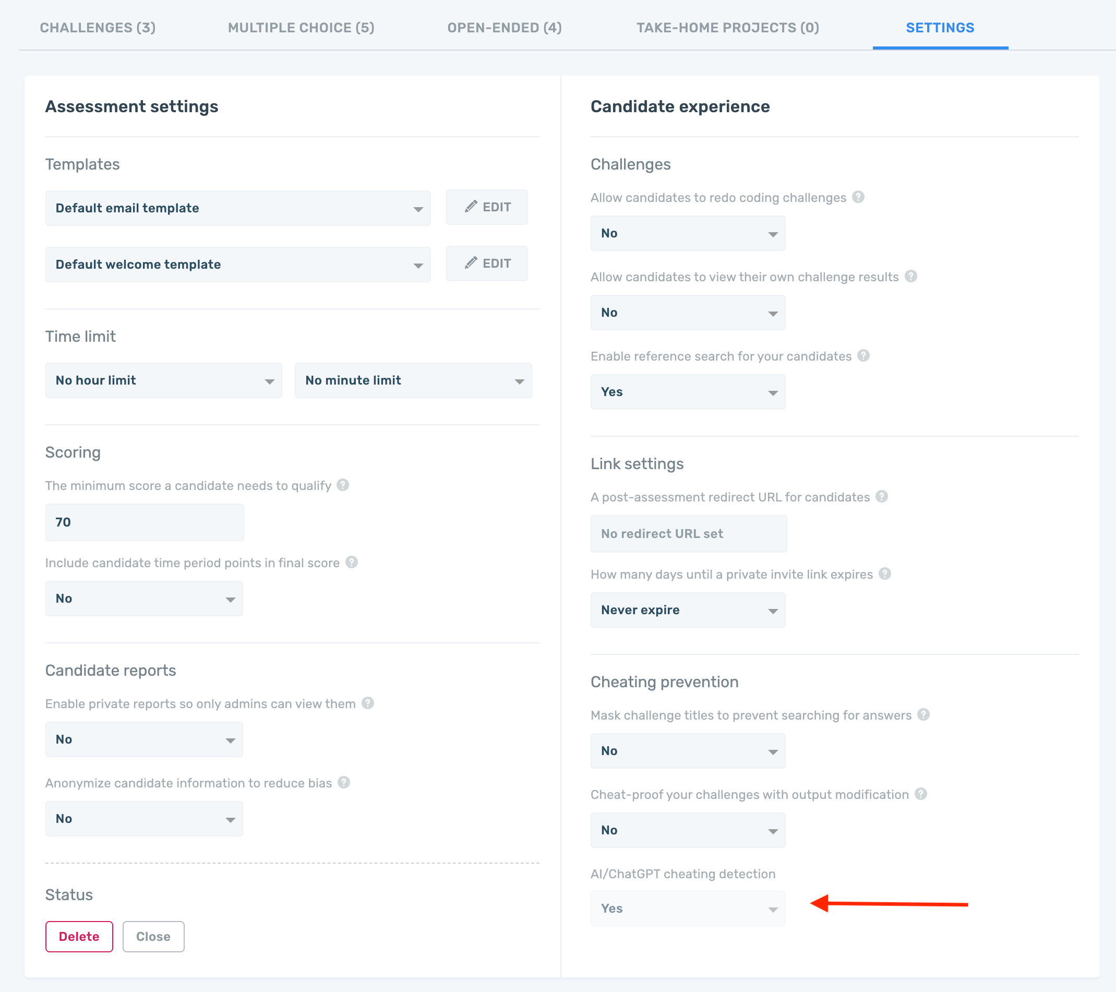Switch to the Multiple Choice (5) tab
Viewport: 1116px width, 992px height.
point(301,27)
